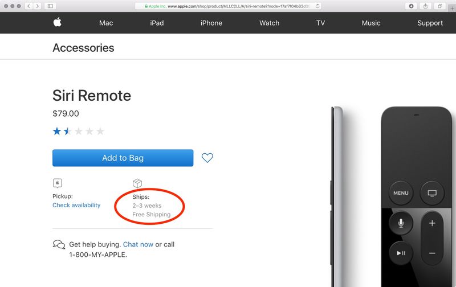The width and height of the screenshot is (456, 287).
Task: Check pickup availability
Action: click(x=76, y=205)
